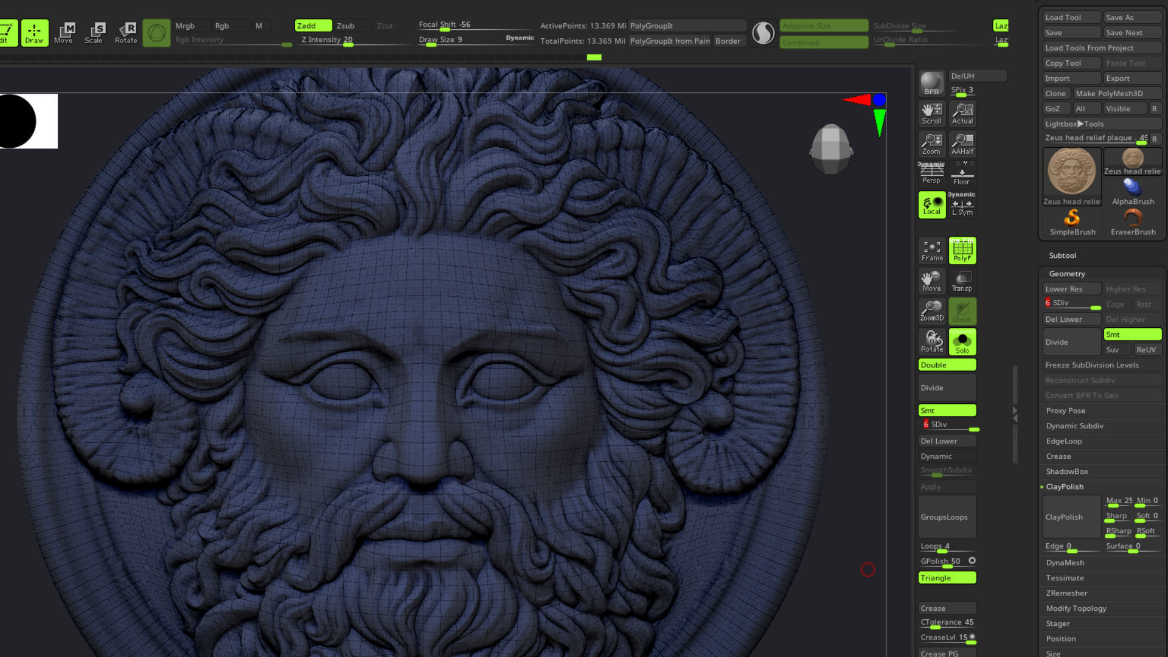Toggle Solo mode button
The image size is (1168, 657).
pos(962,342)
